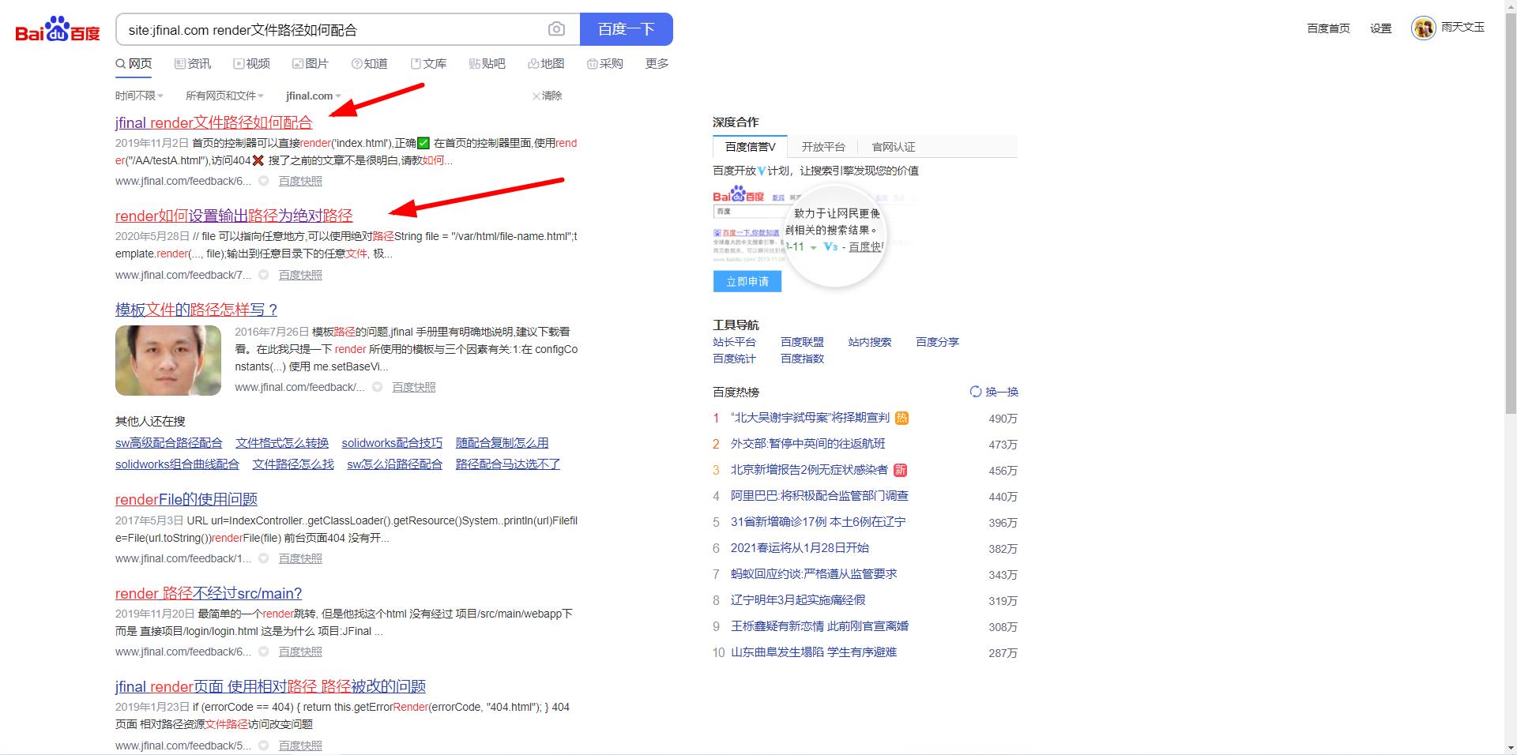The image size is (1517, 755).
Task: Open related search 随配合复制怎么用
Action: coord(502,443)
